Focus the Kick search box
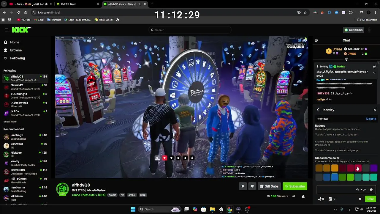Image resolution: width=380 pixels, height=214 pixels. 190,30
